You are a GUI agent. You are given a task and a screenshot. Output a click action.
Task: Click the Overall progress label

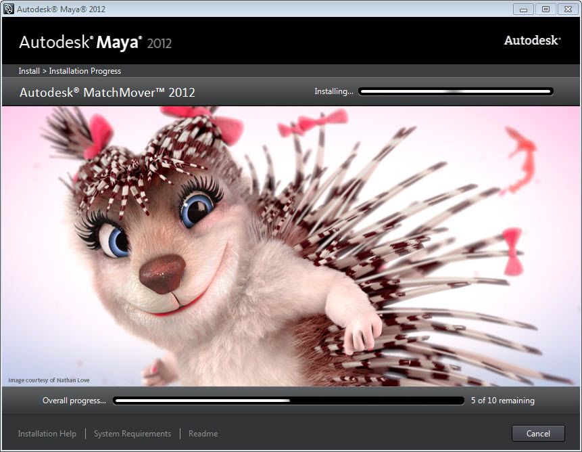(74, 401)
